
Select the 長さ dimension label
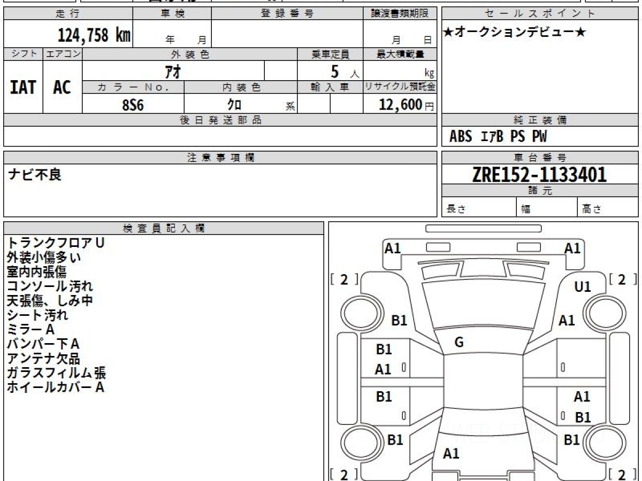coord(455,210)
